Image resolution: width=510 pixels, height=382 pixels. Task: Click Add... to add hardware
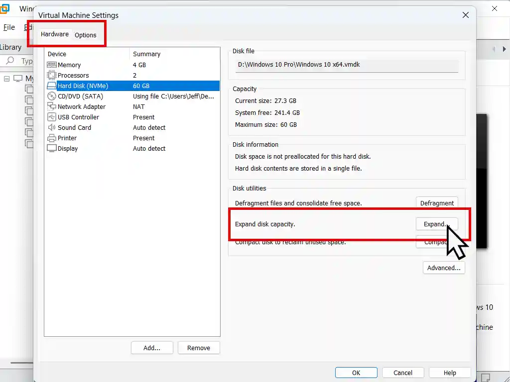pos(152,348)
